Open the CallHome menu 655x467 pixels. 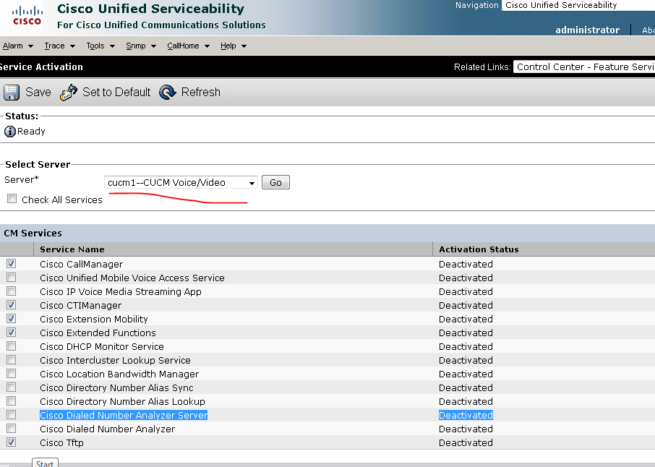tap(188, 46)
